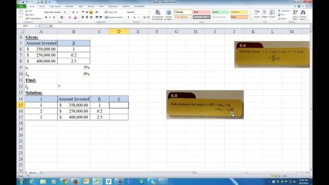This screenshot has width=329, height=185.
Task: Switch to the Page Layout tab
Action: click(55, 6)
